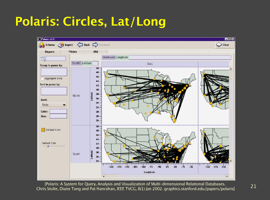Click the vertical scrollbar down arrow
The image size is (270, 200).
(231, 161)
